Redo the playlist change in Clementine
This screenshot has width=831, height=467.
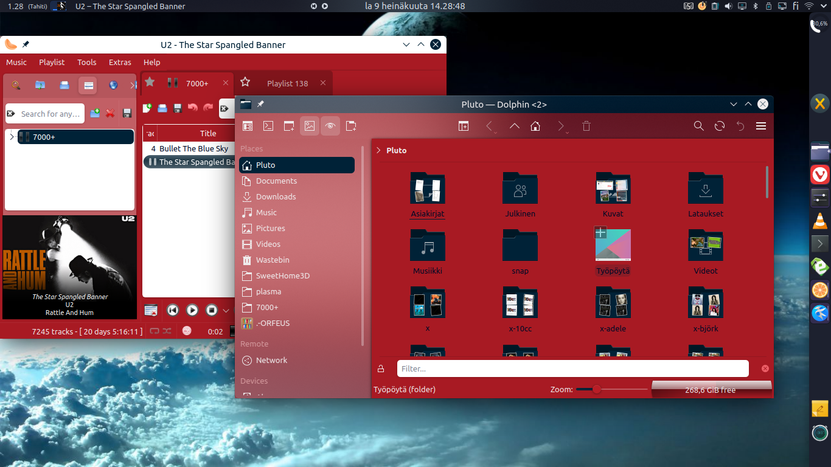pos(208,108)
